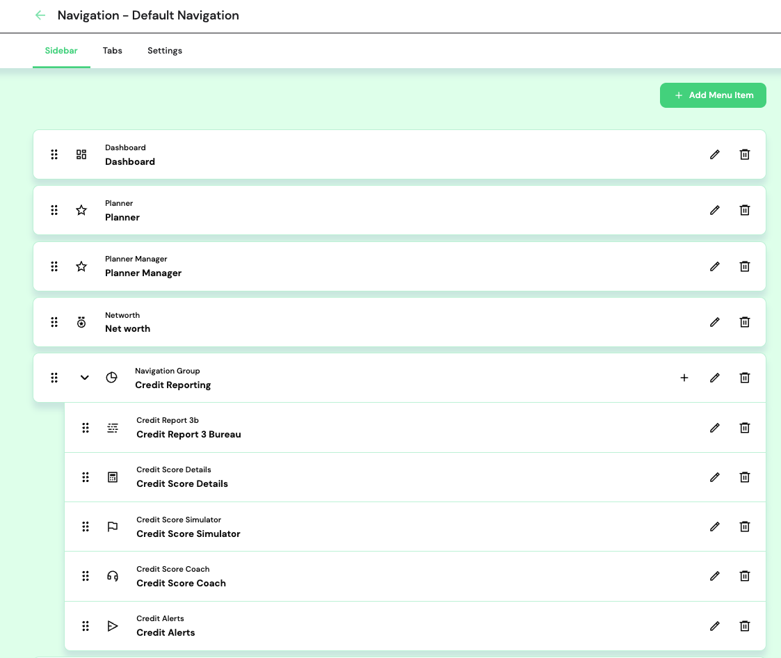
Task: Edit Credit Score Details item
Action: [x=715, y=477]
